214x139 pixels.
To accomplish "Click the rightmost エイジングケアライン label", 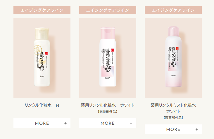I will coord(173,10).
